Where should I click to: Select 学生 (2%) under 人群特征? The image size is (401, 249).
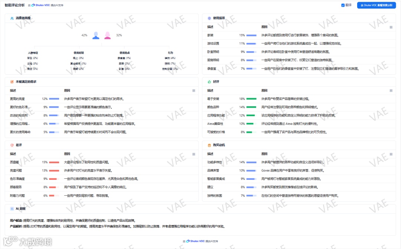32,58
